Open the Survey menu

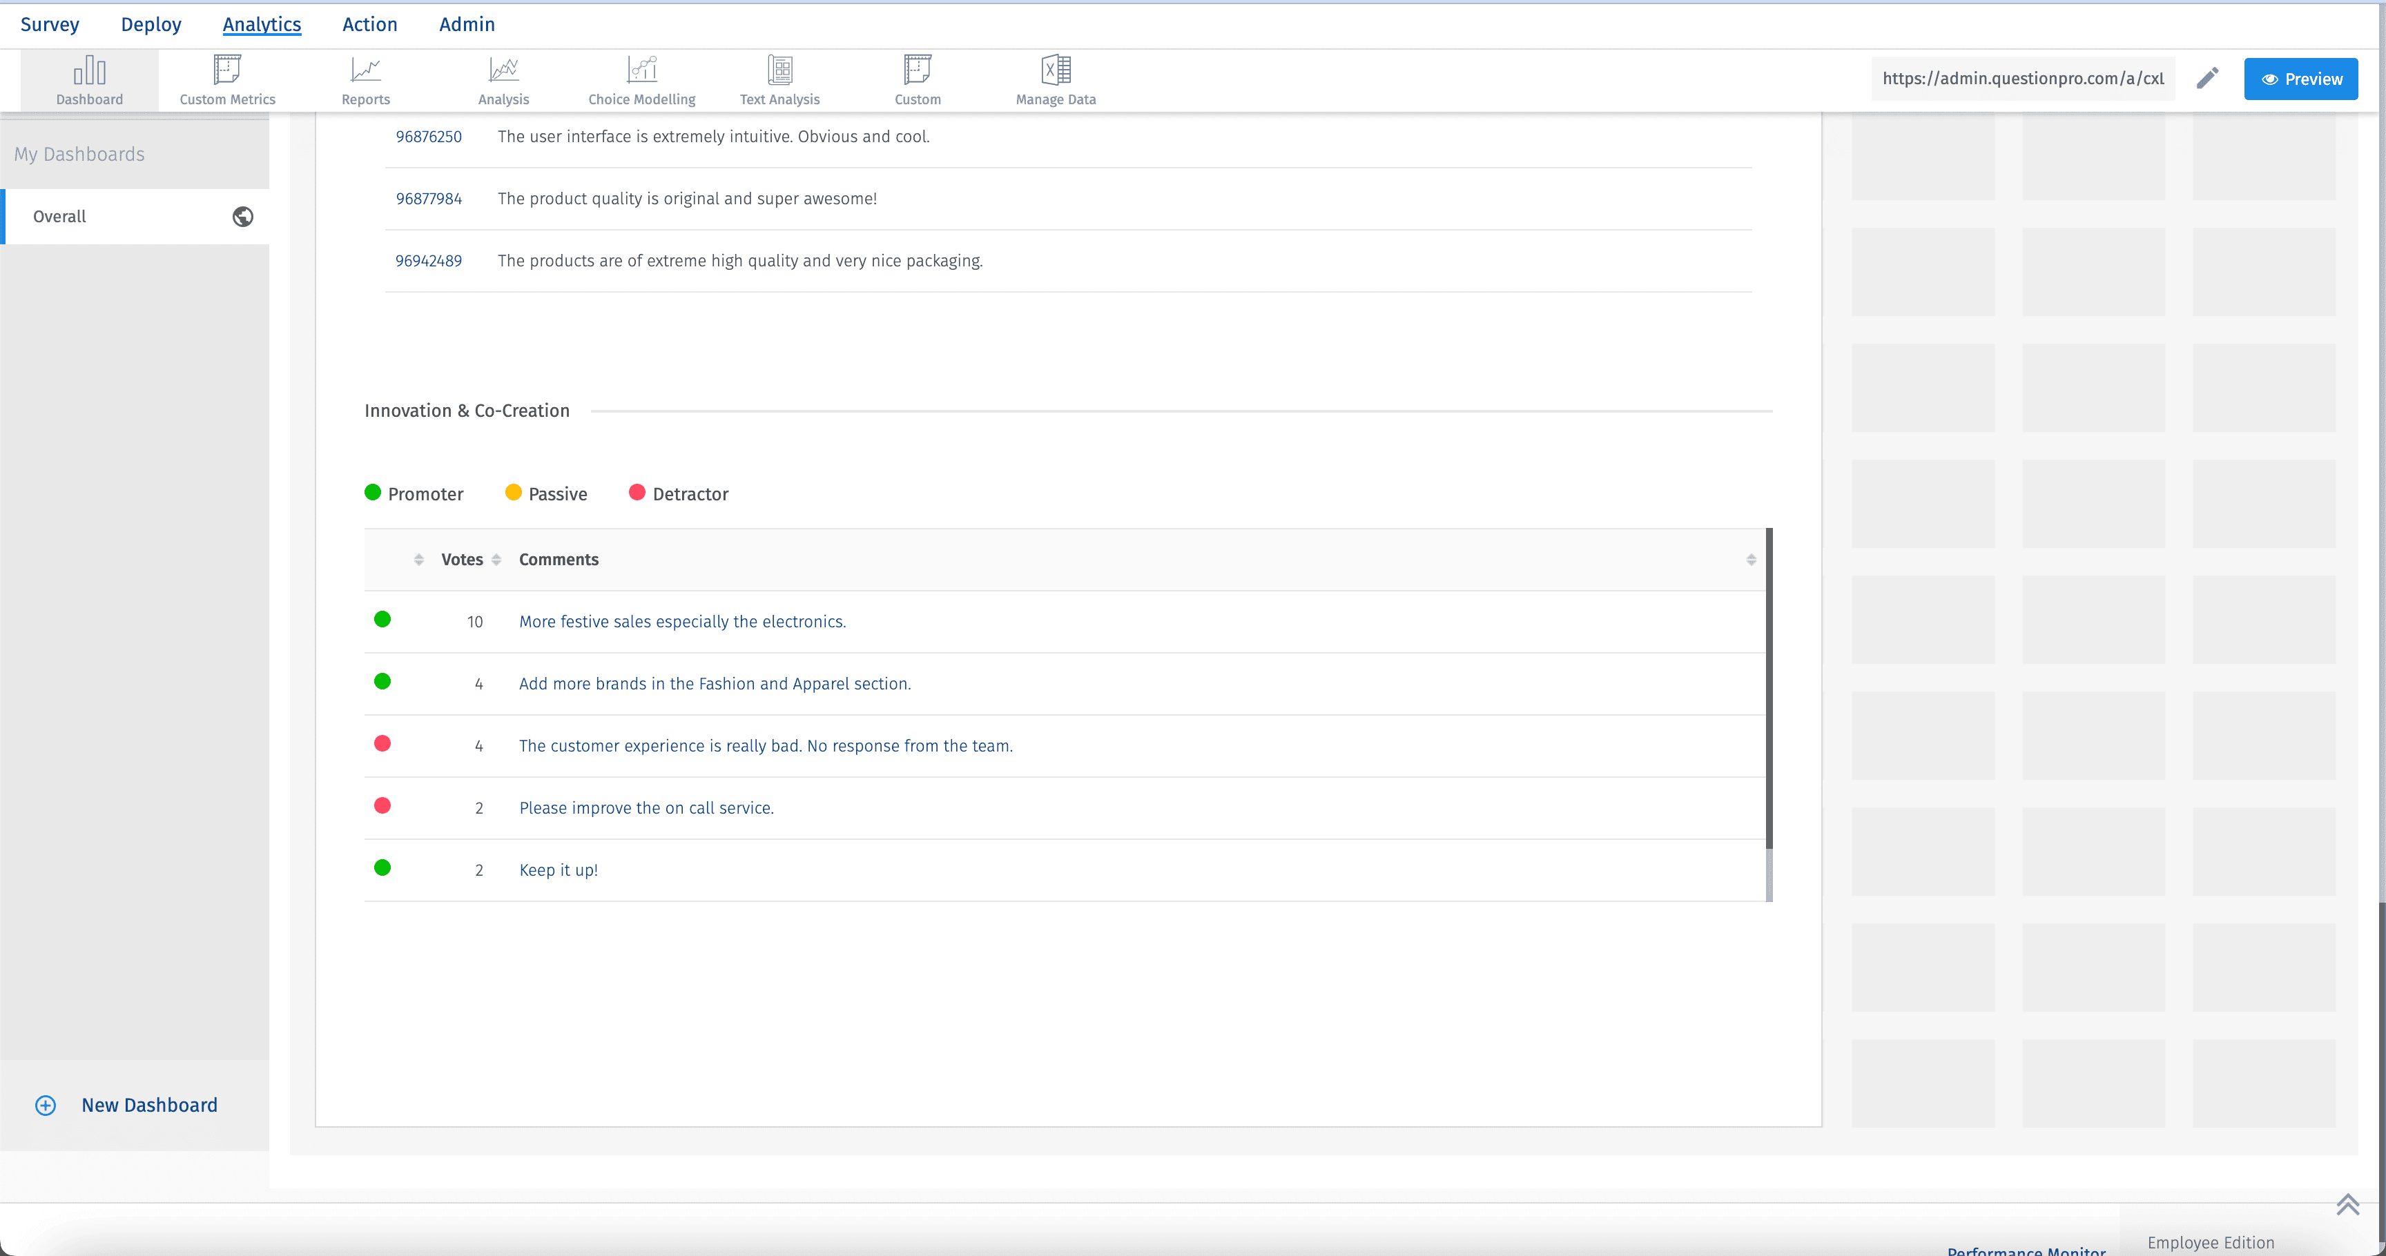pyautogui.click(x=50, y=24)
